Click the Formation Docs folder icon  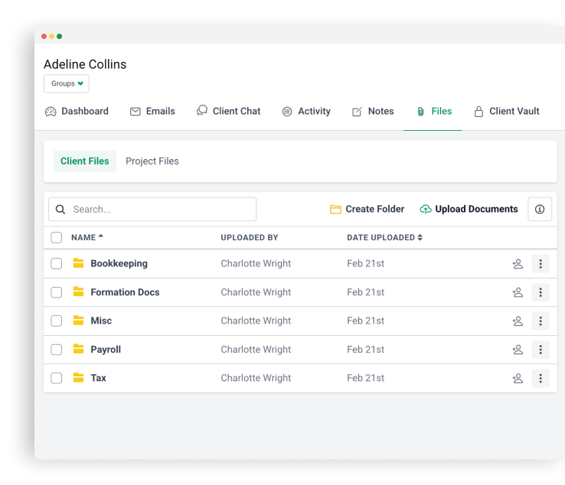click(78, 291)
